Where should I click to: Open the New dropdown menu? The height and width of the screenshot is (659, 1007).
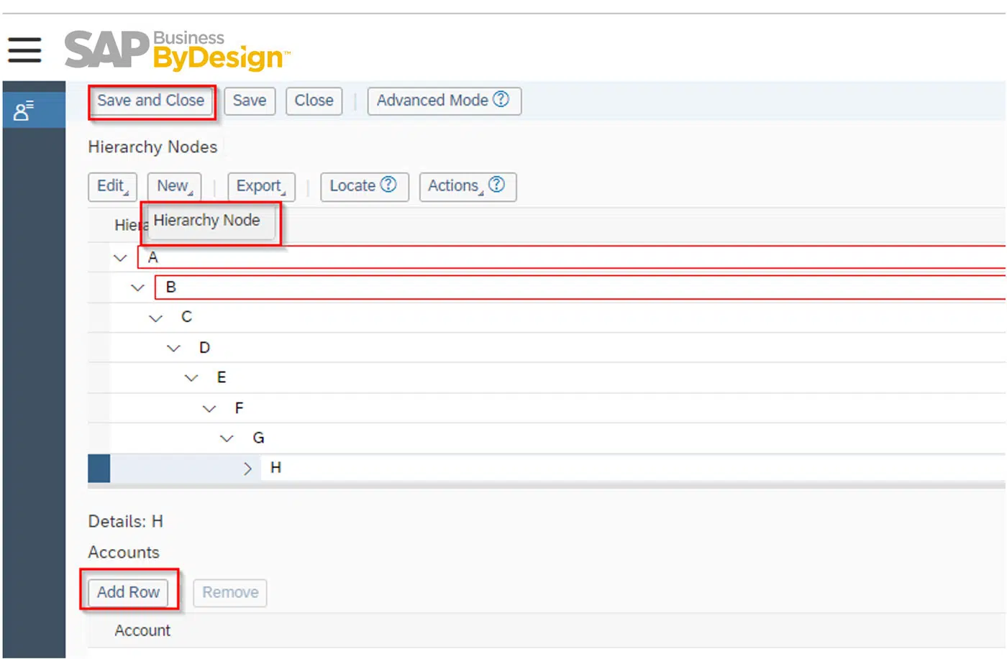point(174,186)
